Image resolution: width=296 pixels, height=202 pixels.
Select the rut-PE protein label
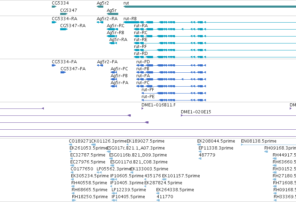pos(148,97)
